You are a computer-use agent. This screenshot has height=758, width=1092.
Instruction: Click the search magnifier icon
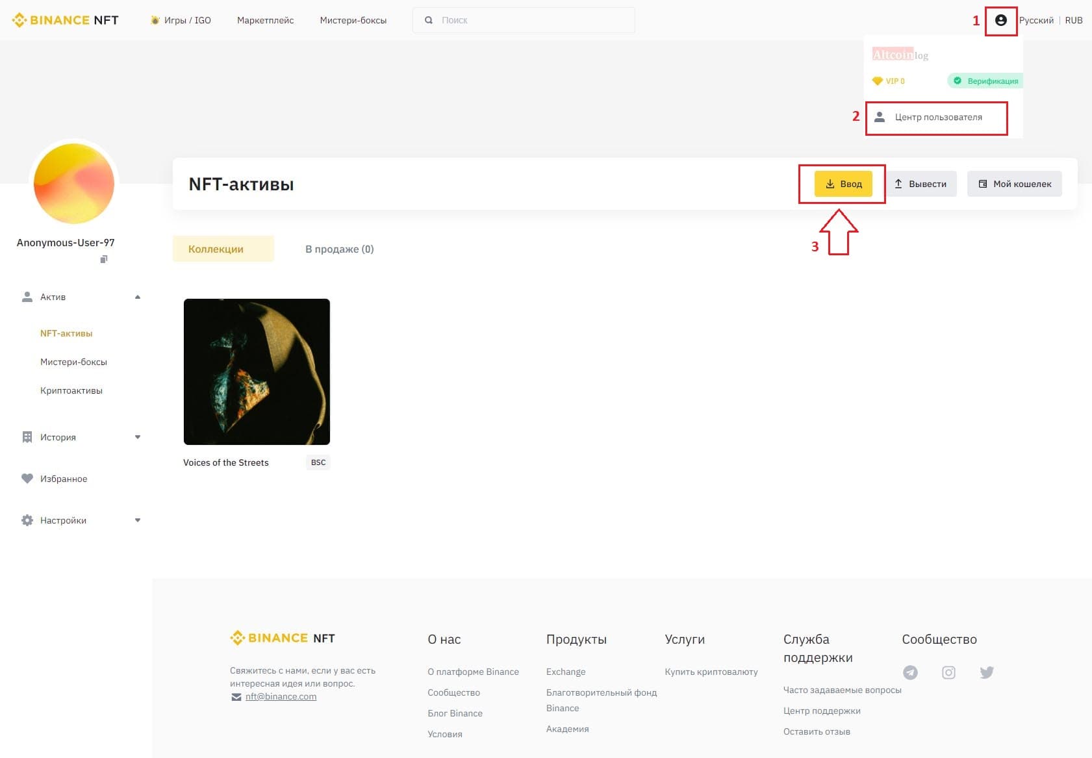pyautogui.click(x=429, y=20)
